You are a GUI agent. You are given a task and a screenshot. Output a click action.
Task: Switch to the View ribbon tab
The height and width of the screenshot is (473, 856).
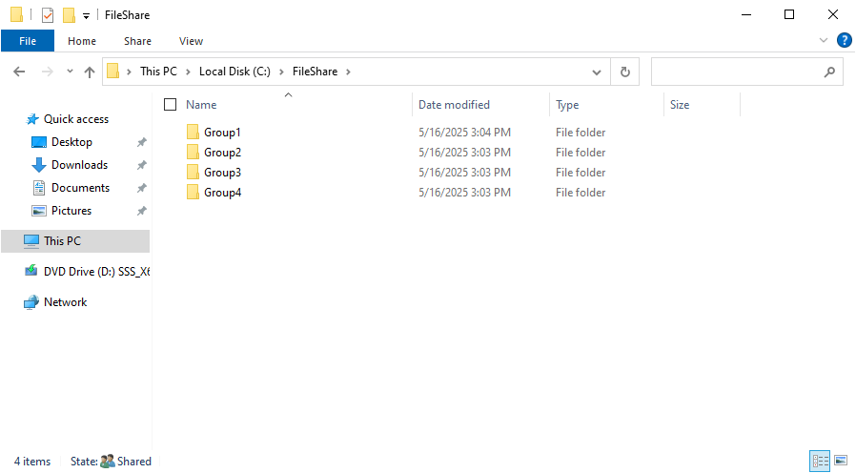coord(191,41)
